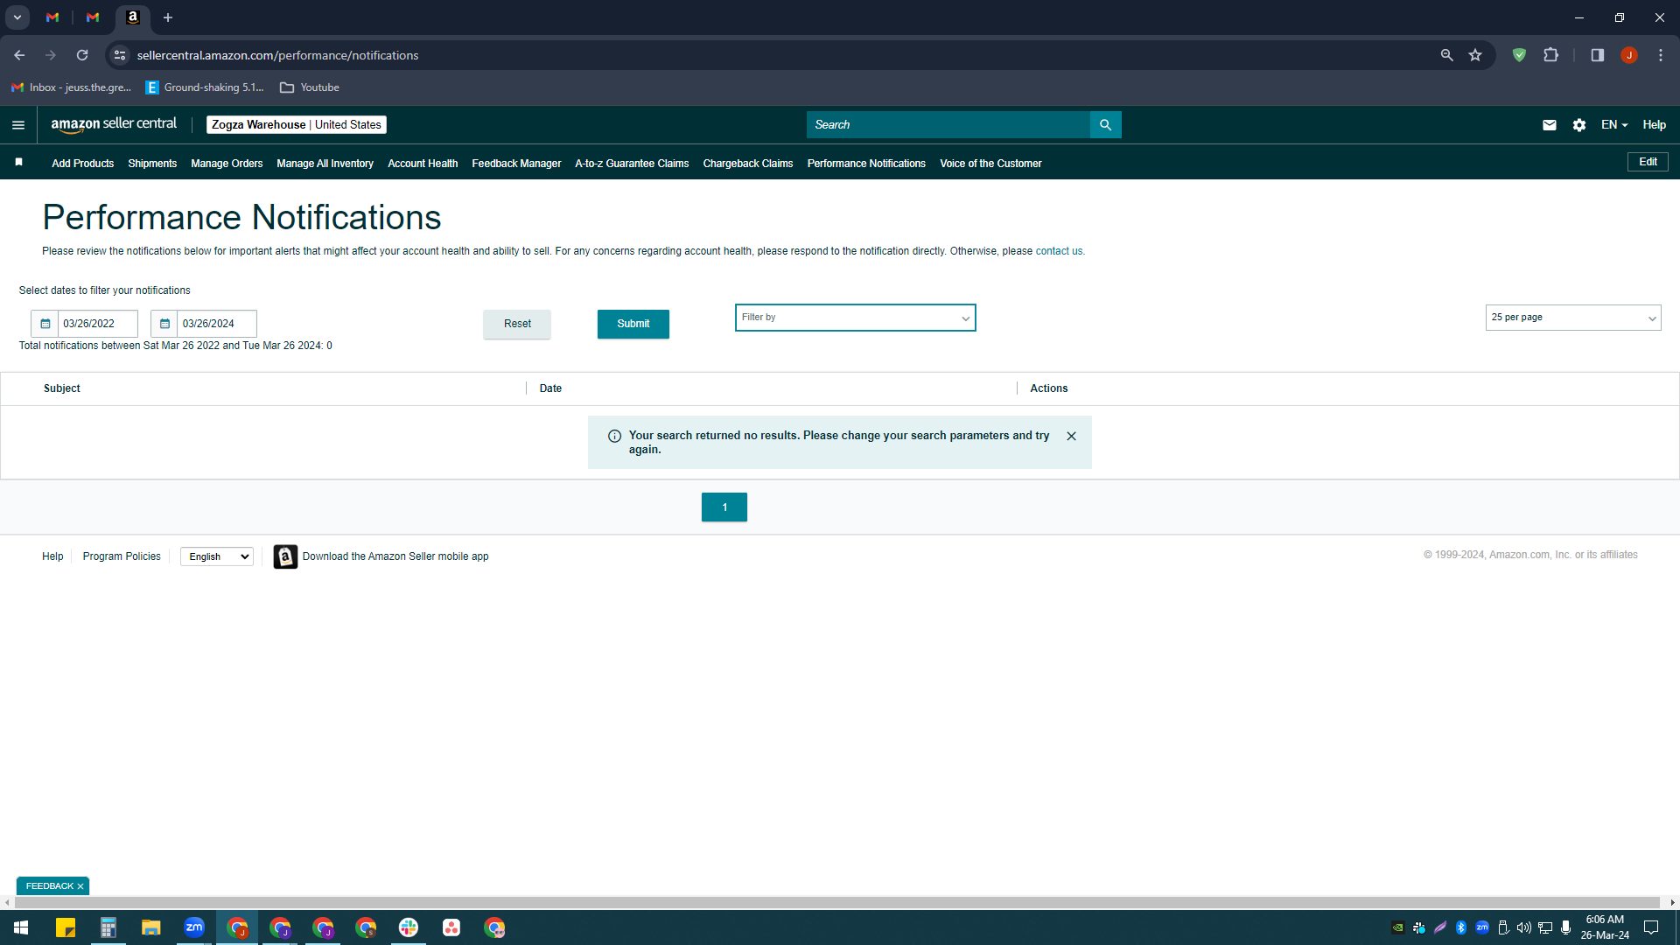Image resolution: width=1680 pixels, height=945 pixels.
Task: Open the Chrome three-dot menu
Action: [1661, 55]
